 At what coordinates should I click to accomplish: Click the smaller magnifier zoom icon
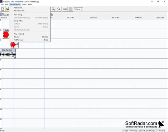58,9
